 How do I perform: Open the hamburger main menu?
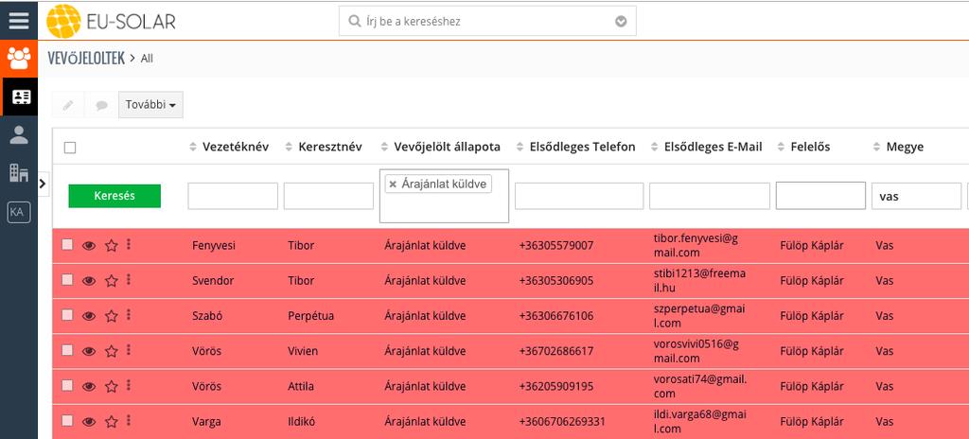(19, 21)
